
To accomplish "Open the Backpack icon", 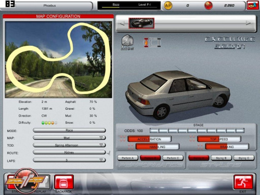I will pos(64,182).
